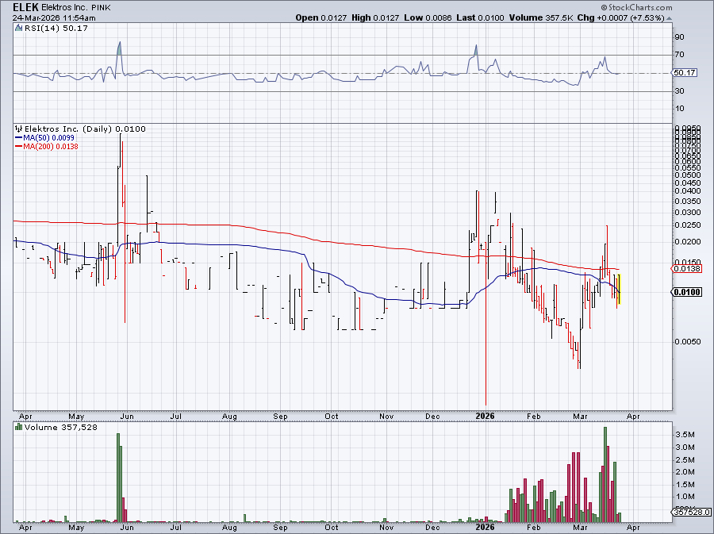Click the 0.0200 price axis label
The width and height of the screenshot is (714, 534).
point(688,241)
